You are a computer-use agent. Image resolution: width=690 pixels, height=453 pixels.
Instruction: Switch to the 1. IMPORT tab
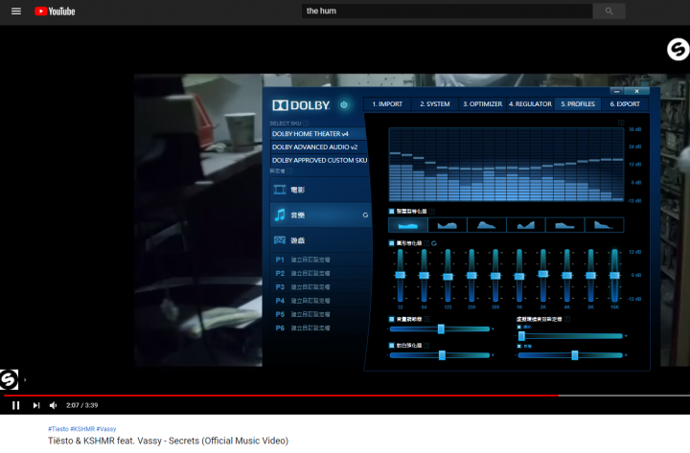click(387, 103)
